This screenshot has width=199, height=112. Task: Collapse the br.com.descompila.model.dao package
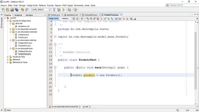(x=10, y=40)
